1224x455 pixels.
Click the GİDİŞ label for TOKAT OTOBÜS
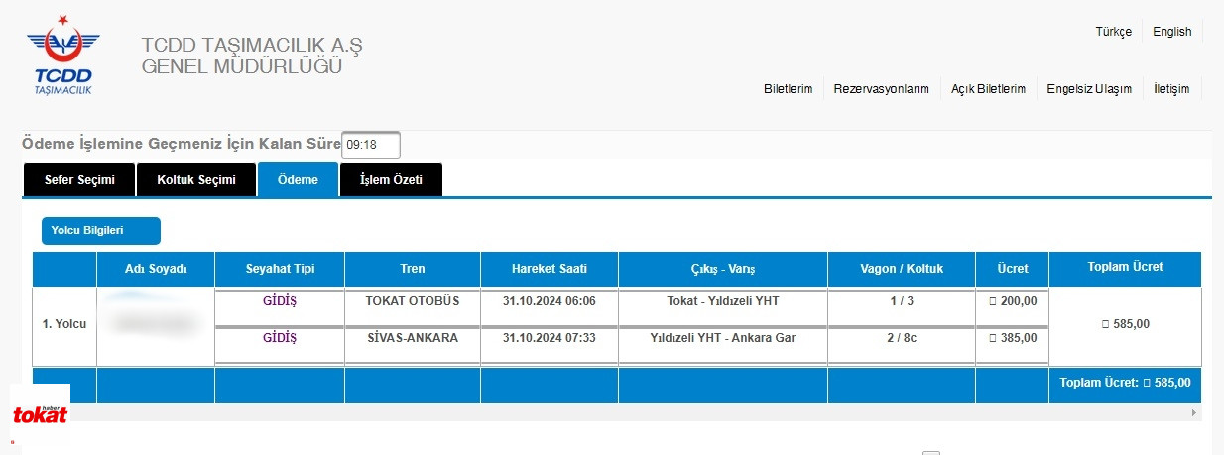pyautogui.click(x=280, y=301)
